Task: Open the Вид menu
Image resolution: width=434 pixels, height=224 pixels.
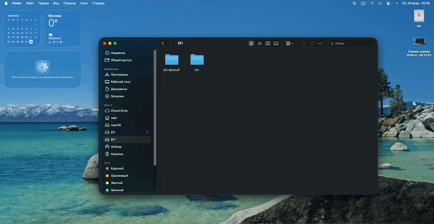Action: tap(56, 3)
